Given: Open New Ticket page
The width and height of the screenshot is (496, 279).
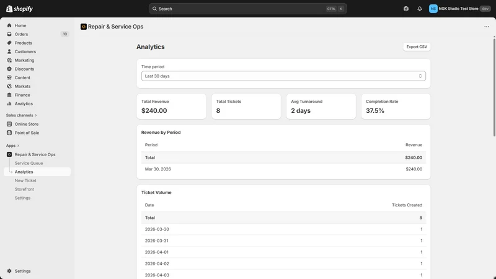Looking at the screenshot, I should pos(25,180).
